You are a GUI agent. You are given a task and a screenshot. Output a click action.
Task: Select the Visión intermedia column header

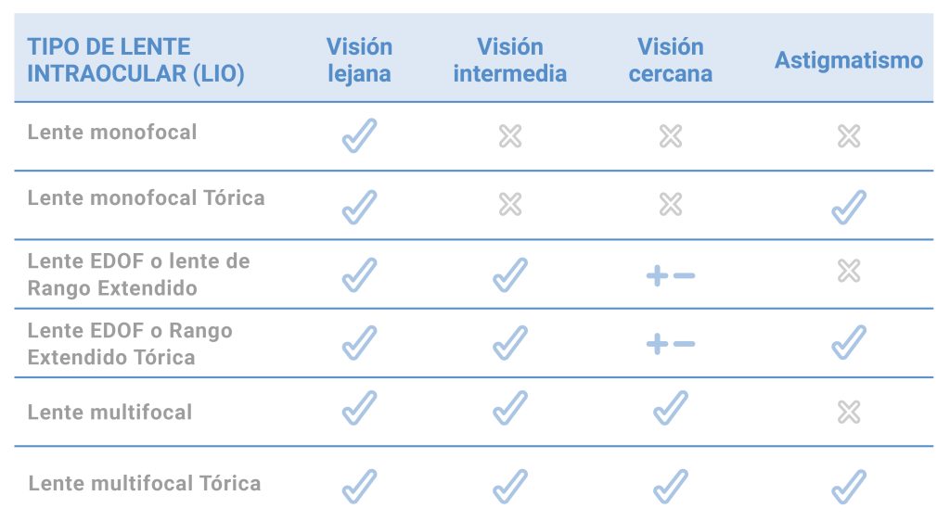(x=509, y=60)
